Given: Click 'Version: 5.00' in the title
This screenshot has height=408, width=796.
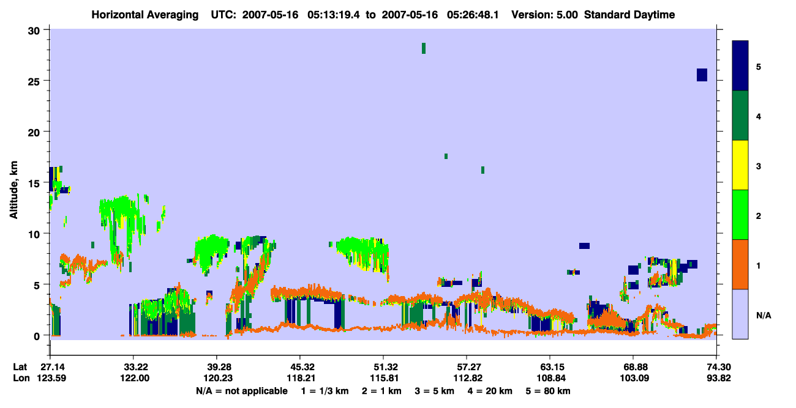Looking at the screenshot, I should click(x=545, y=15).
